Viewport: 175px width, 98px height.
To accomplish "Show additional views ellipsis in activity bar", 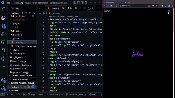I will (x=3, y=67).
